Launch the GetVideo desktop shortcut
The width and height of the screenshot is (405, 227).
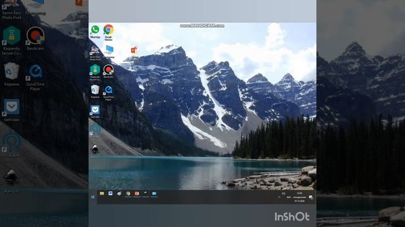[x=95, y=111]
